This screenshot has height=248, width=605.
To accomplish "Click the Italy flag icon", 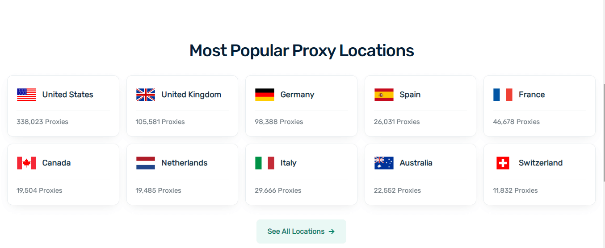I will point(265,163).
